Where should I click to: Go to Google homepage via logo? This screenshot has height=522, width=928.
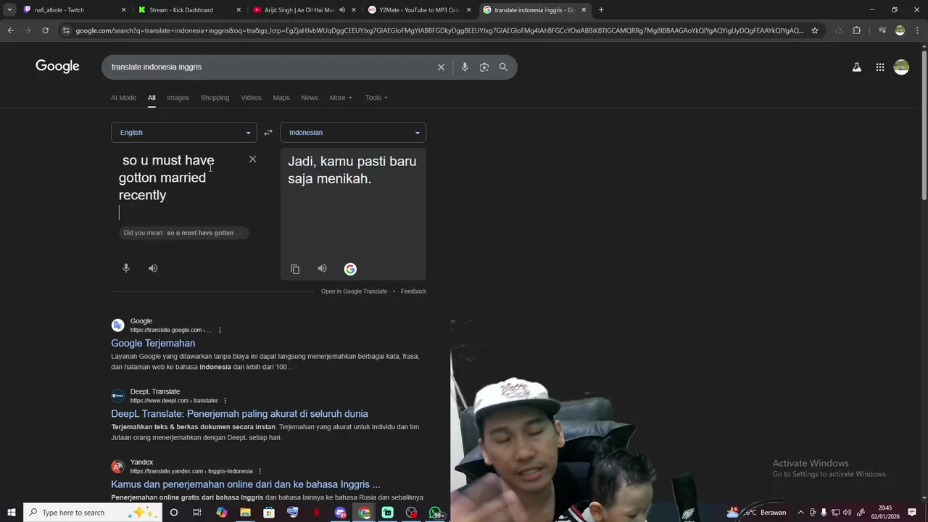click(57, 67)
